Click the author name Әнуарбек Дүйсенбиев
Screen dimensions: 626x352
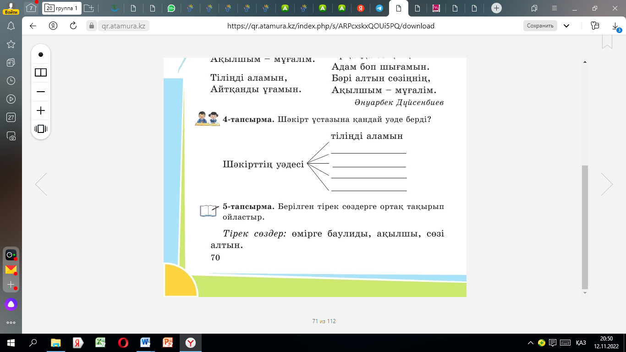399,103
